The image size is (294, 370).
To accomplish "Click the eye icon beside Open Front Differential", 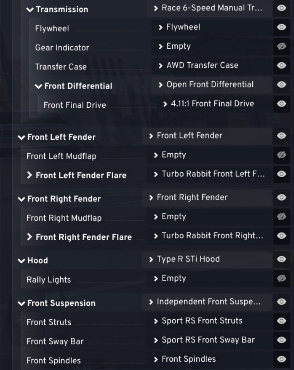I will pos(282,85).
